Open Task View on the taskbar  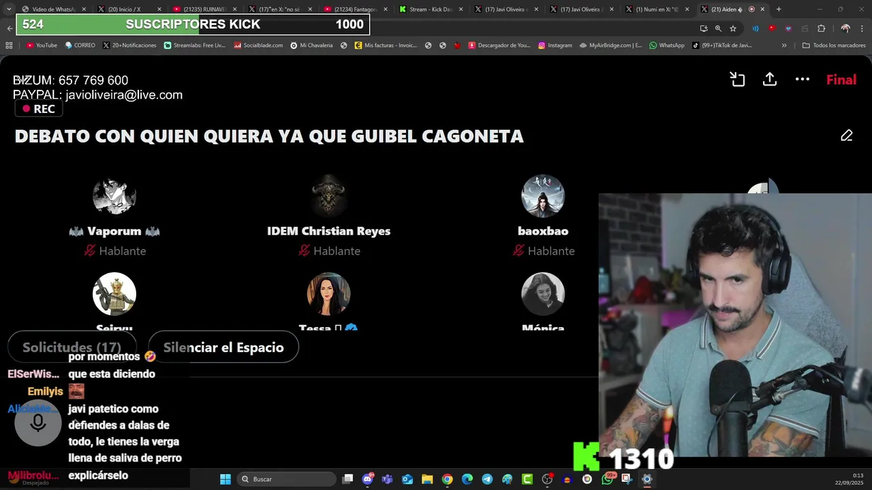347,479
